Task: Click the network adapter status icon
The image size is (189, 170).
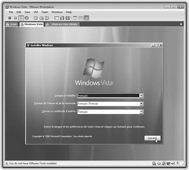Action: pyautogui.click(x=163, y=164)
